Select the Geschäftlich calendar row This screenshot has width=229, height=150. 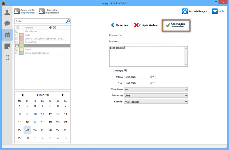[x=42, y=42]
